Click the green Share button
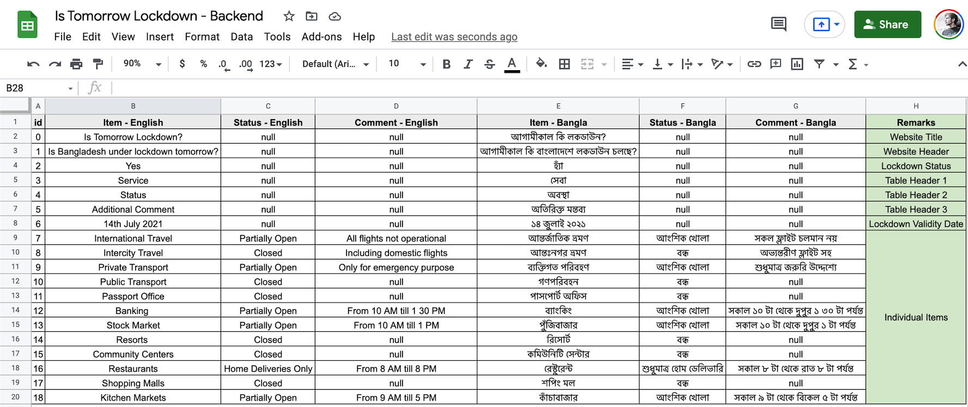The image size is (968, 407). pos(887,24)
